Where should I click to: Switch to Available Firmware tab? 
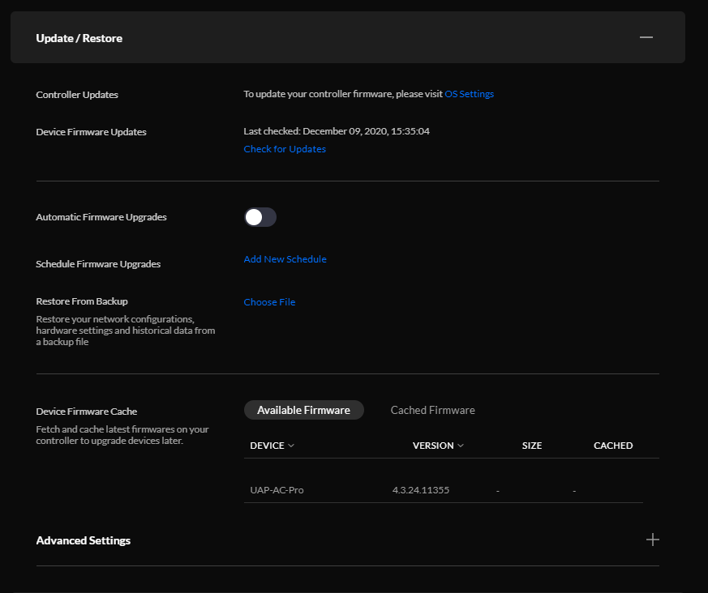pyautogui.click(x=303, y=410)
